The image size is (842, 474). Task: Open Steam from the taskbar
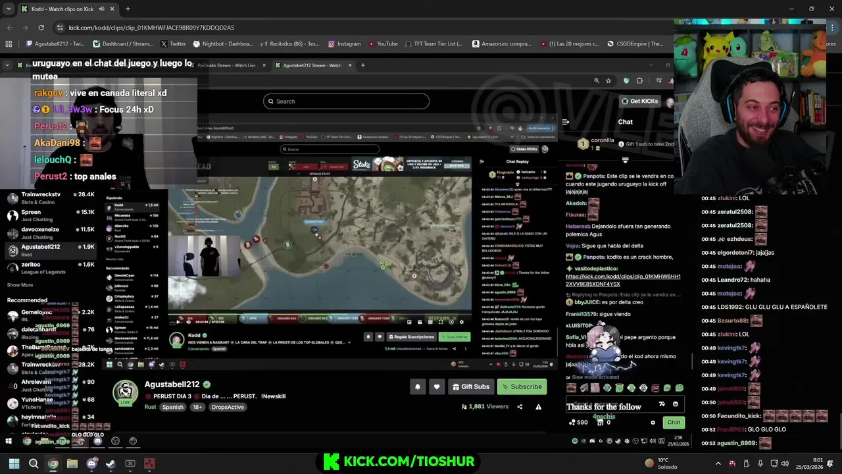point(111,463)
